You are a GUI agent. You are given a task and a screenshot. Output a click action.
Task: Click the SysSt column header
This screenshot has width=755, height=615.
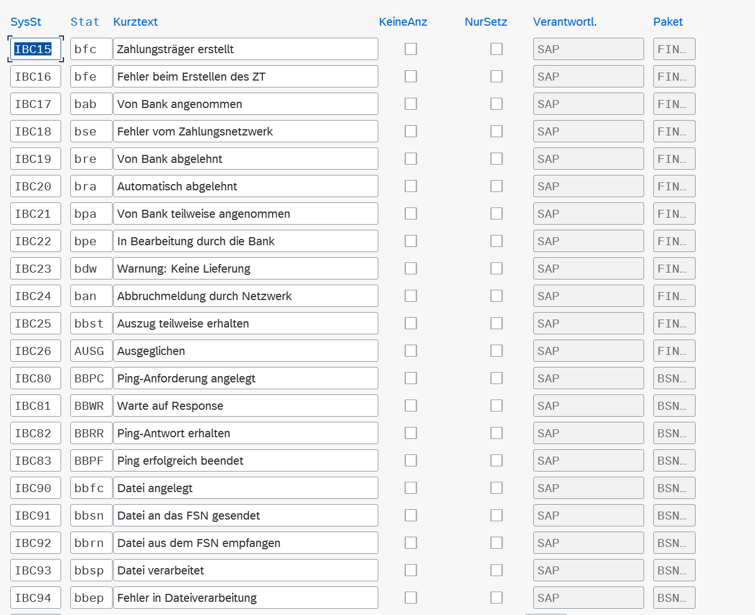26,22
